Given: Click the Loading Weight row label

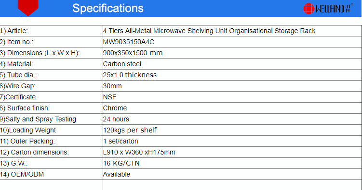Looking at the screenshot, I should (x=28, y=130).
